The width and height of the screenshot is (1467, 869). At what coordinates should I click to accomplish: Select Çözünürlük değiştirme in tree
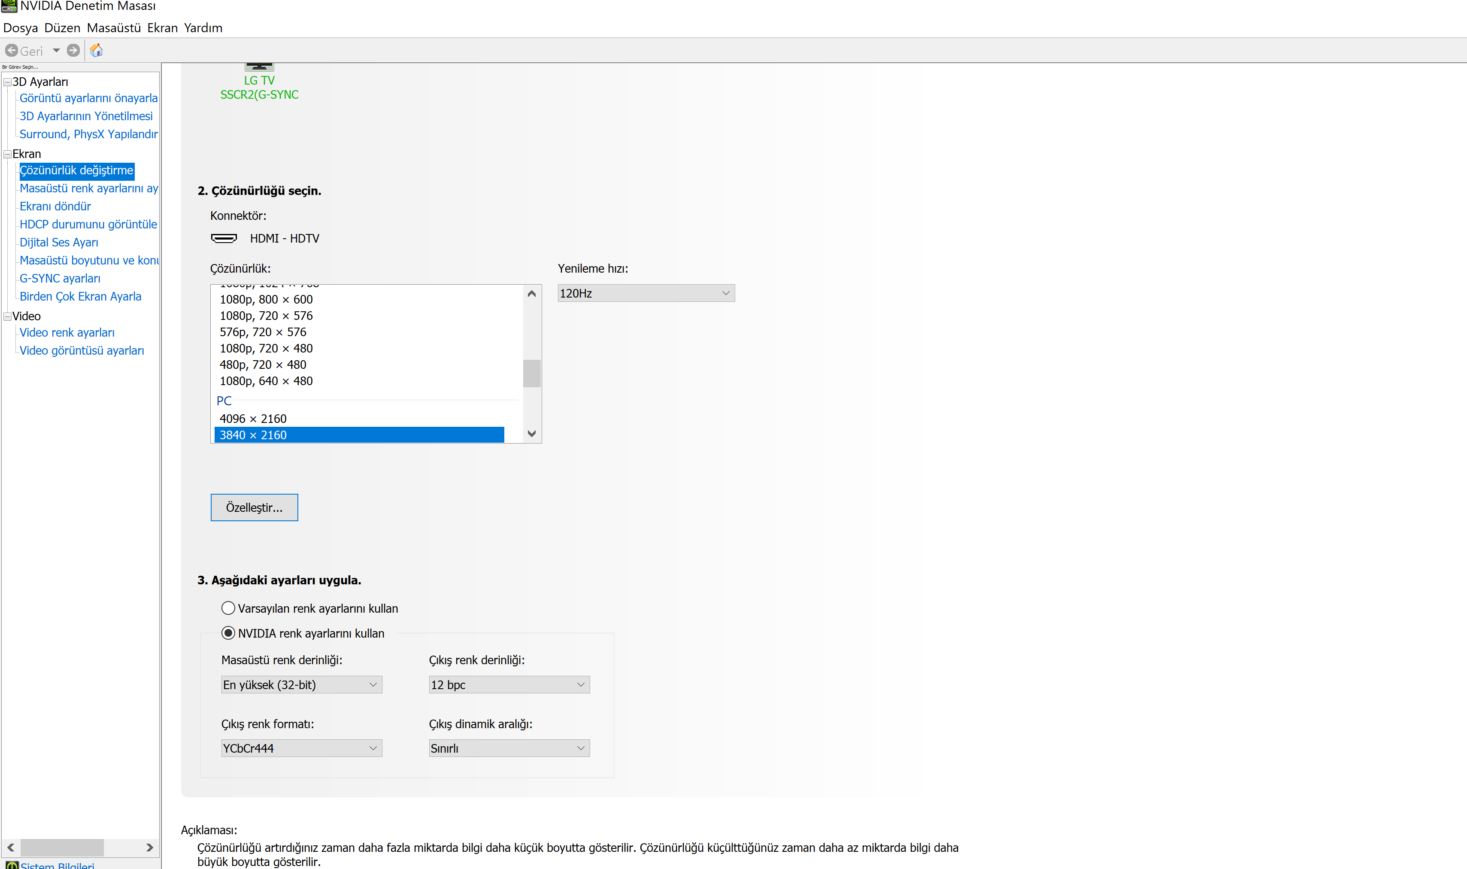77,170
